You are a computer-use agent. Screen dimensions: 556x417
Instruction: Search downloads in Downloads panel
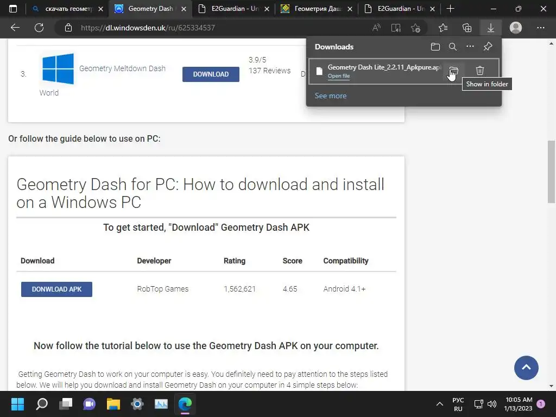[452, 47]
